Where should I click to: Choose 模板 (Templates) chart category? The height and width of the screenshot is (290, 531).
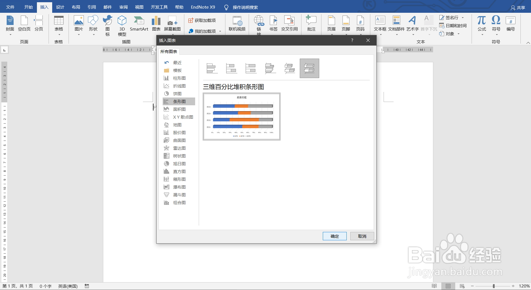pyautogui.click(x=179, y=70)
